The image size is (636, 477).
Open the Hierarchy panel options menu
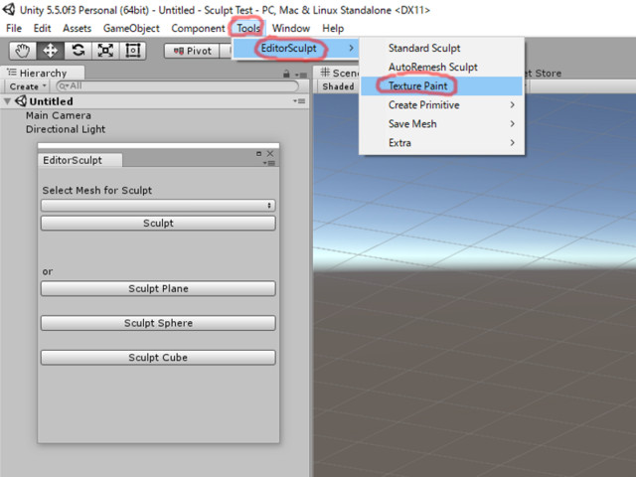click(301, 75)
